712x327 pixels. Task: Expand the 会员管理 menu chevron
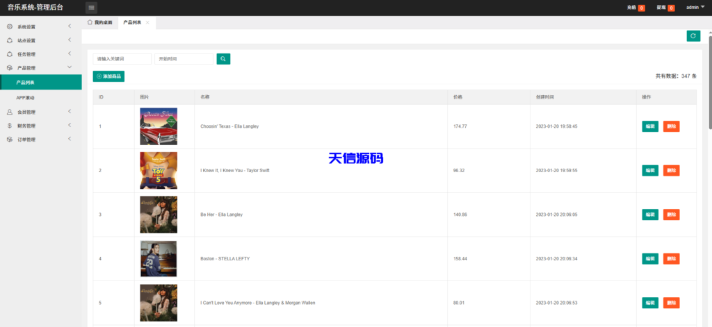70,112
